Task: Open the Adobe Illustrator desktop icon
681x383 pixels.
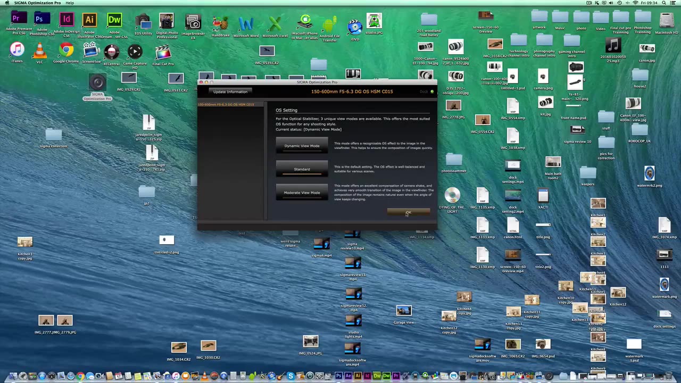Action: point(89,20)
